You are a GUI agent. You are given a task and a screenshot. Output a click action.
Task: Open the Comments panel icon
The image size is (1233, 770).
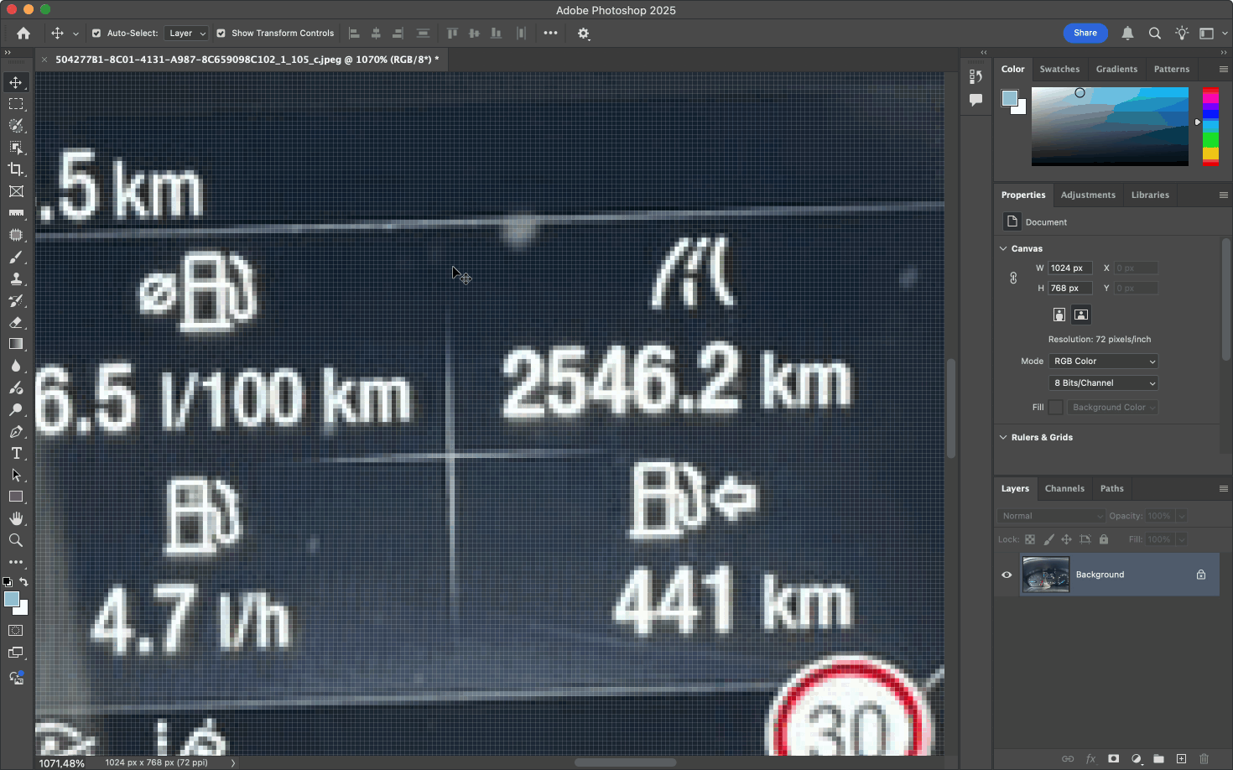coord(975,100)
